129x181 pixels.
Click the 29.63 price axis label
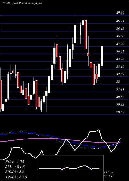coord(120,112)
